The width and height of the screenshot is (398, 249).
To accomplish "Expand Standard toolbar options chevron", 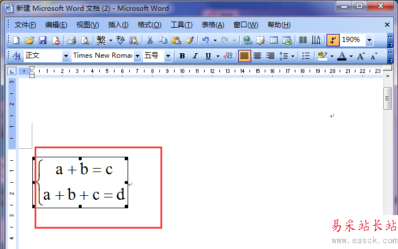I will coord(391,41).
